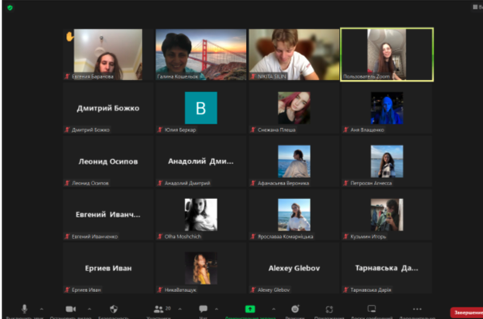Click the toolbar icon left of More
This screenshot has height=319, width=483.
372,308
